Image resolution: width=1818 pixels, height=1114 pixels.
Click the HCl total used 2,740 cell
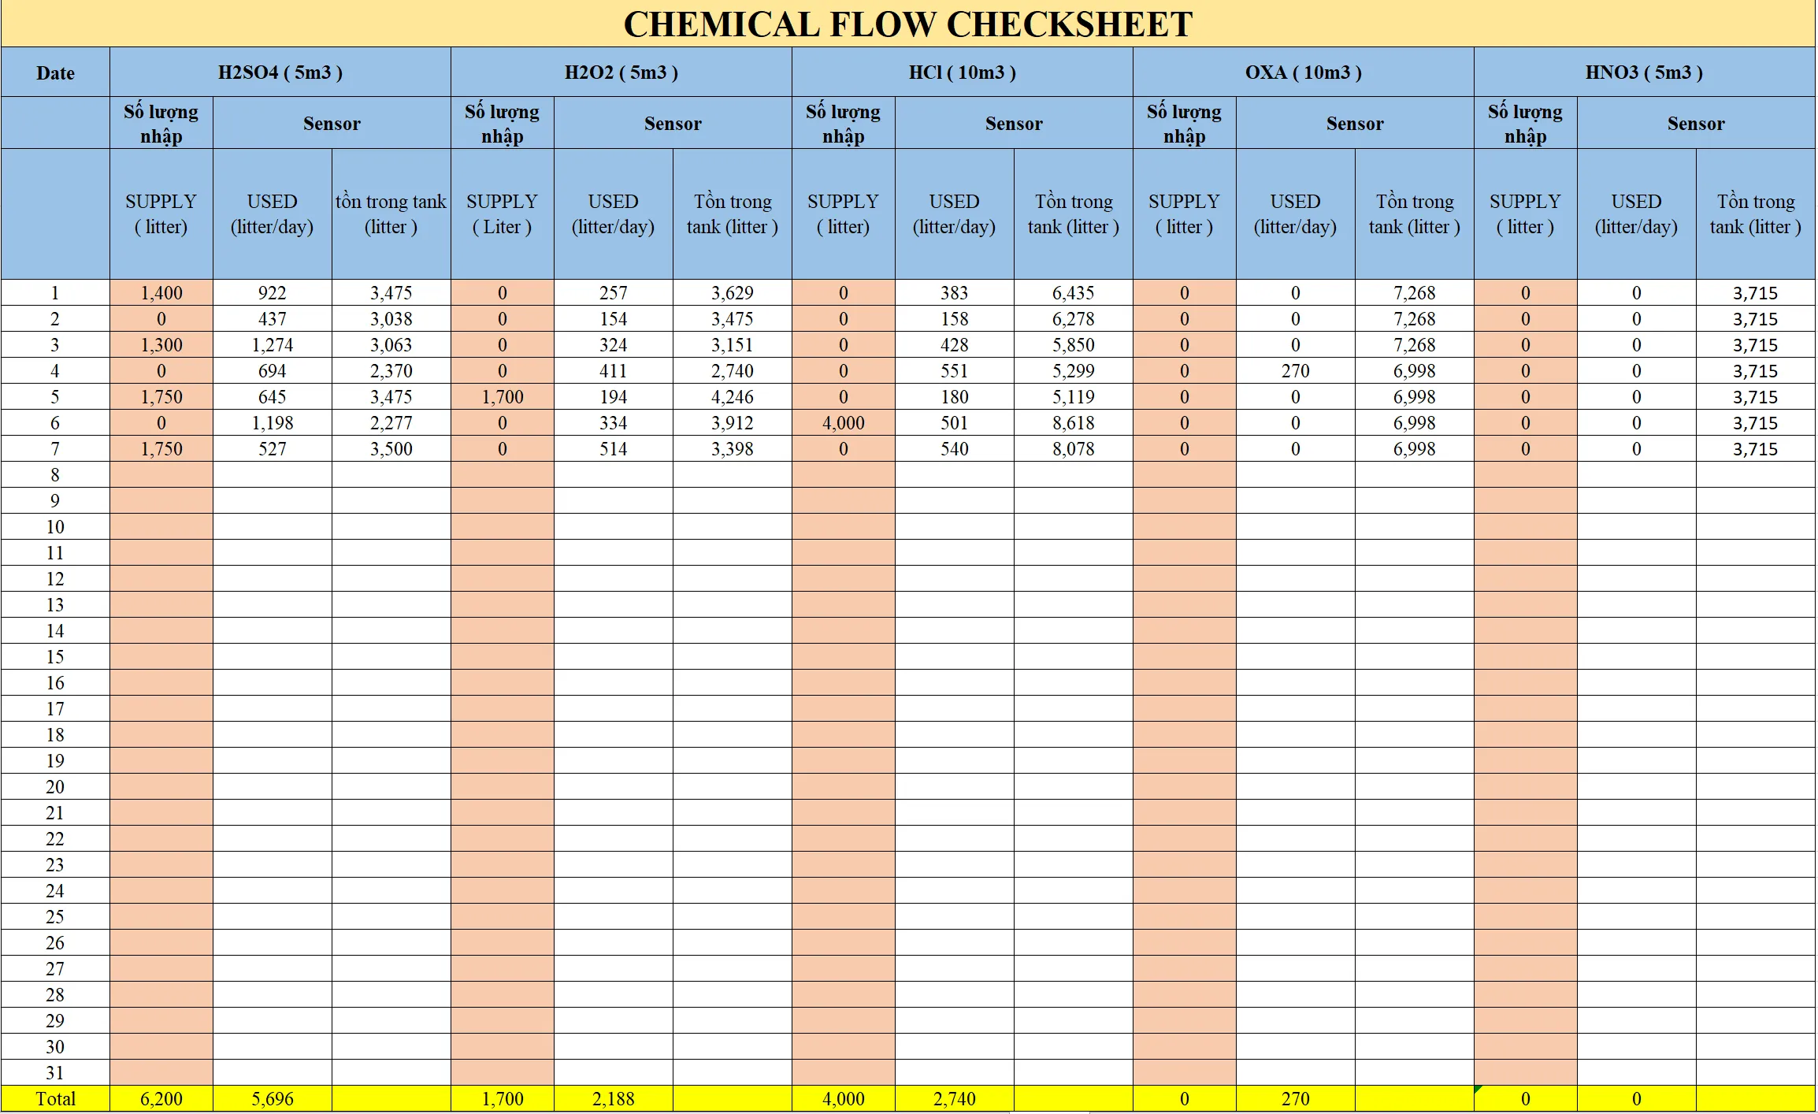point(954,1099)
